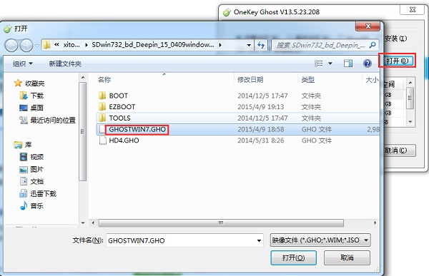Image resolution: width=429 pixels, height=276 pixels.
Task: Click the horizontal scrollbar of file list
Action: pos(221,223)
